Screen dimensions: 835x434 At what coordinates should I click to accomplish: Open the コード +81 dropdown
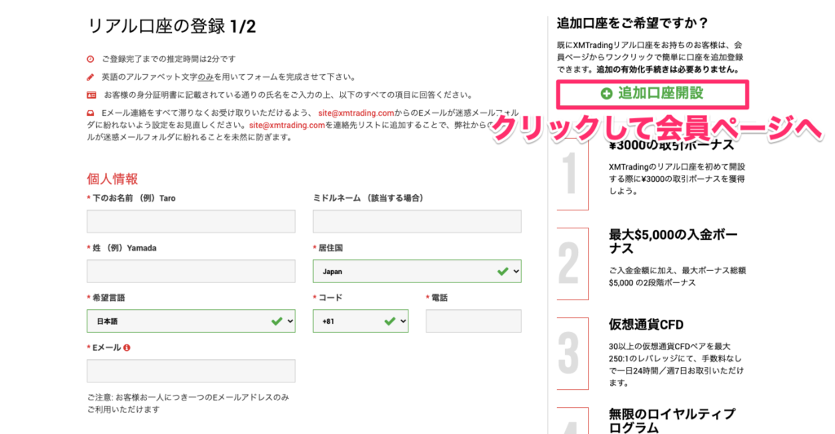tap(360, 321)
